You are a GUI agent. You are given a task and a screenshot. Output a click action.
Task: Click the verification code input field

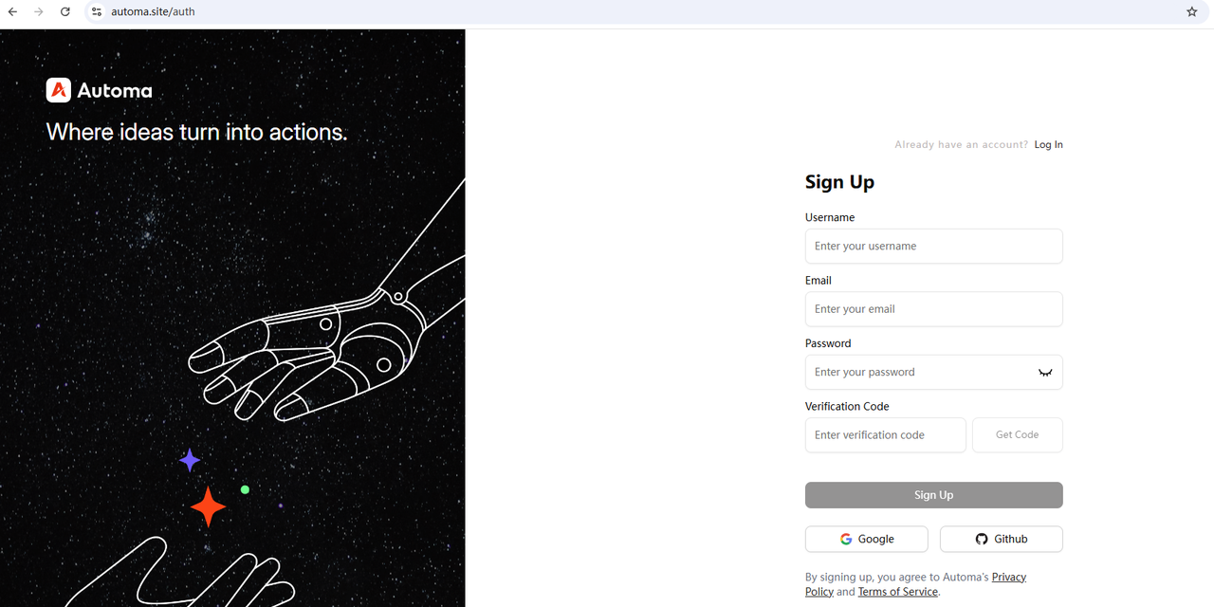pyautogui.click(x=885, y=434)
